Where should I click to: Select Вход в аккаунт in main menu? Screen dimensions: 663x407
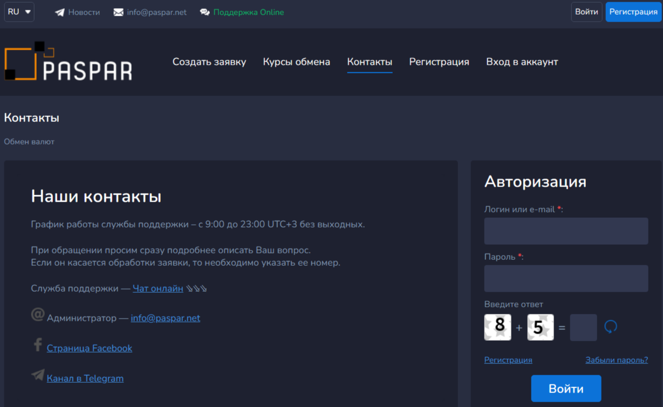pyautogui.click(x=522, y=62)
